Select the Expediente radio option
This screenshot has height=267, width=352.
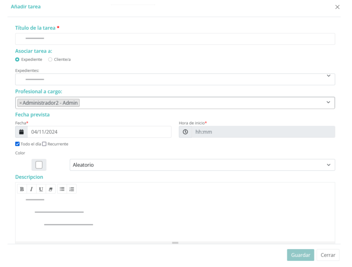pyautogui.click(x=17, y=60)
